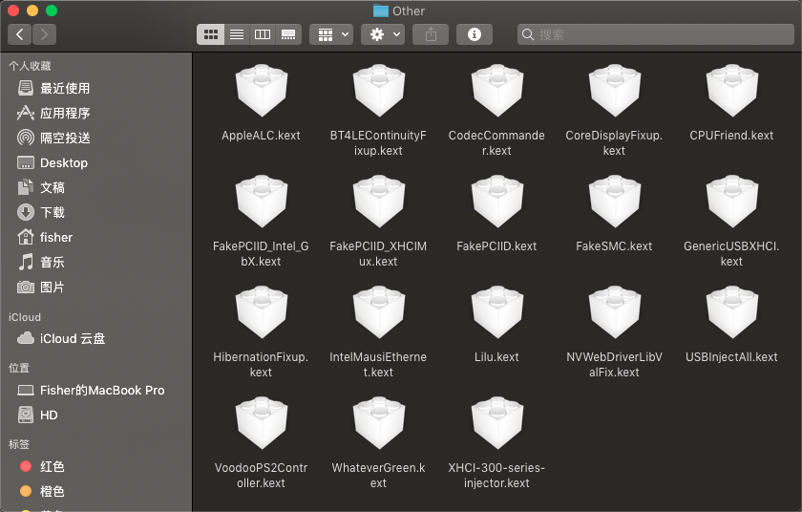
Task: Switch to gallery view mode
Action: pyautogui.click(x=288, y=34)
